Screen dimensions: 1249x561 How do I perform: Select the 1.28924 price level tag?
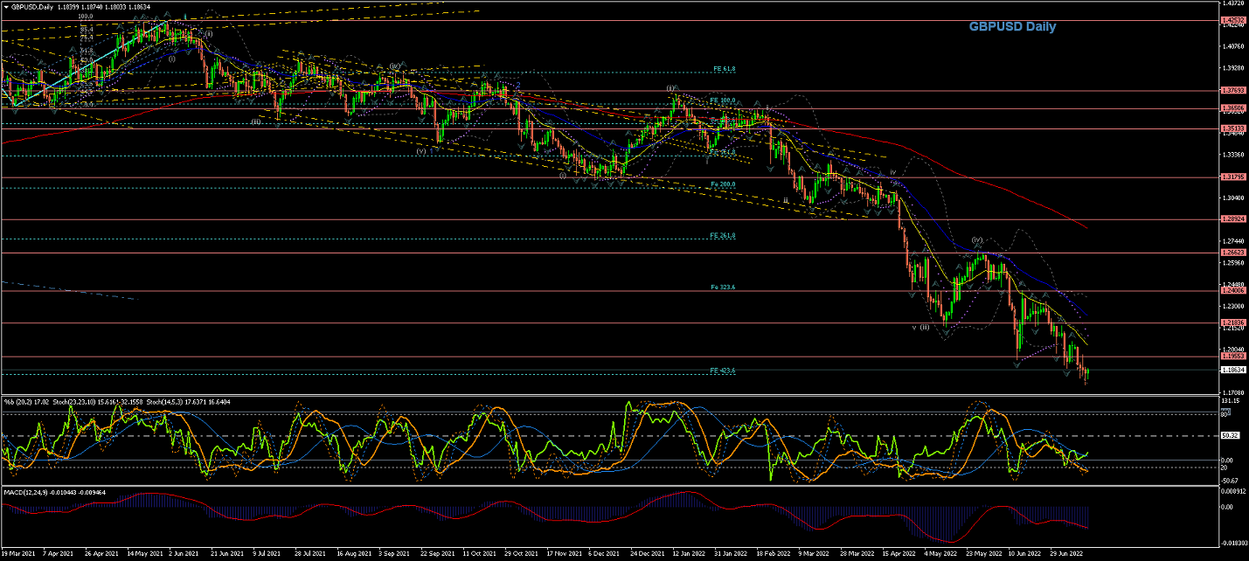pos(1234,219)
